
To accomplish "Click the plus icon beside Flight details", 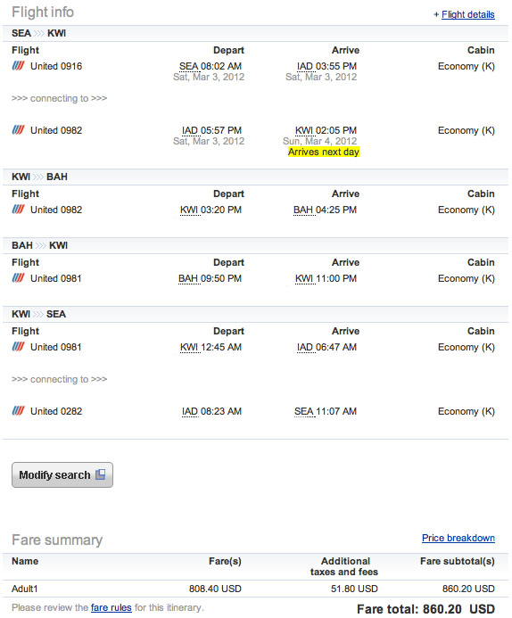I will 436,14.
